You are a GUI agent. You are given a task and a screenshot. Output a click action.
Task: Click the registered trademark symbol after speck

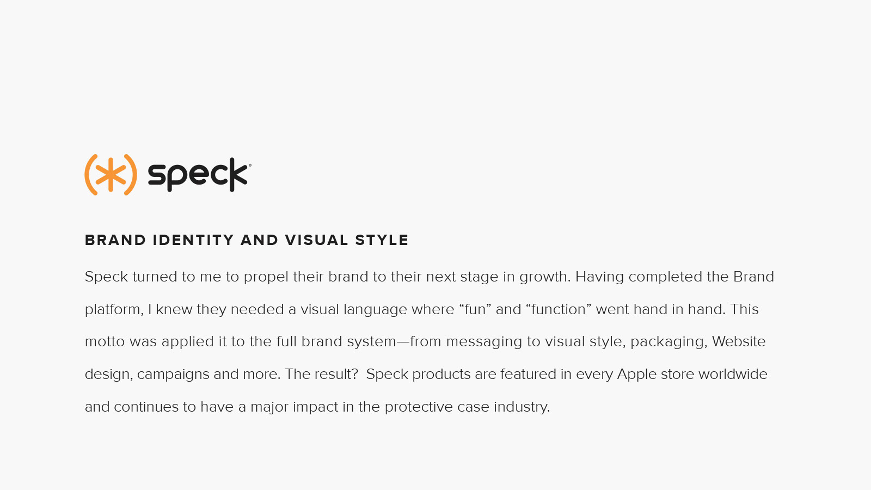(250, 165)
